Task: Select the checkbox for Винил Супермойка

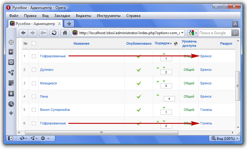Action: click(34, 110)
